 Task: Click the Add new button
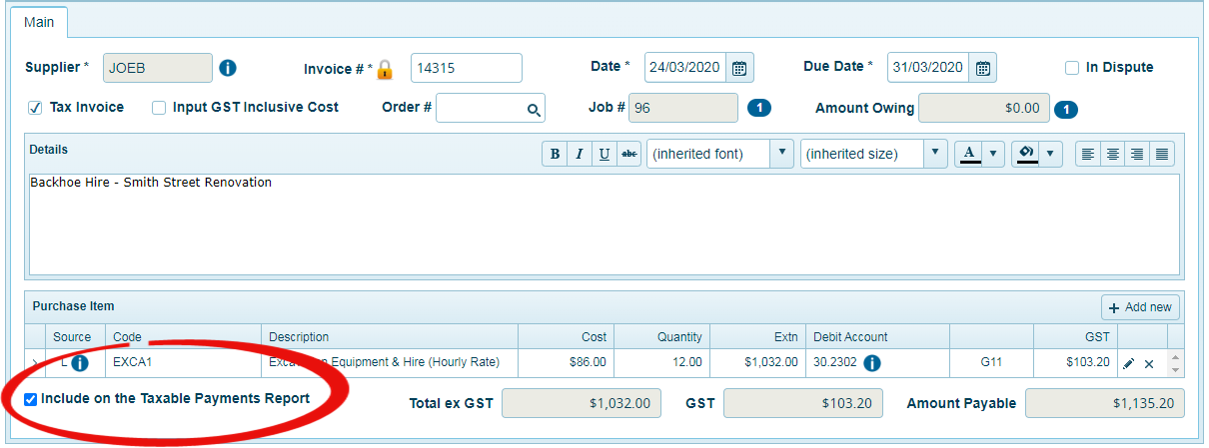1140,307
